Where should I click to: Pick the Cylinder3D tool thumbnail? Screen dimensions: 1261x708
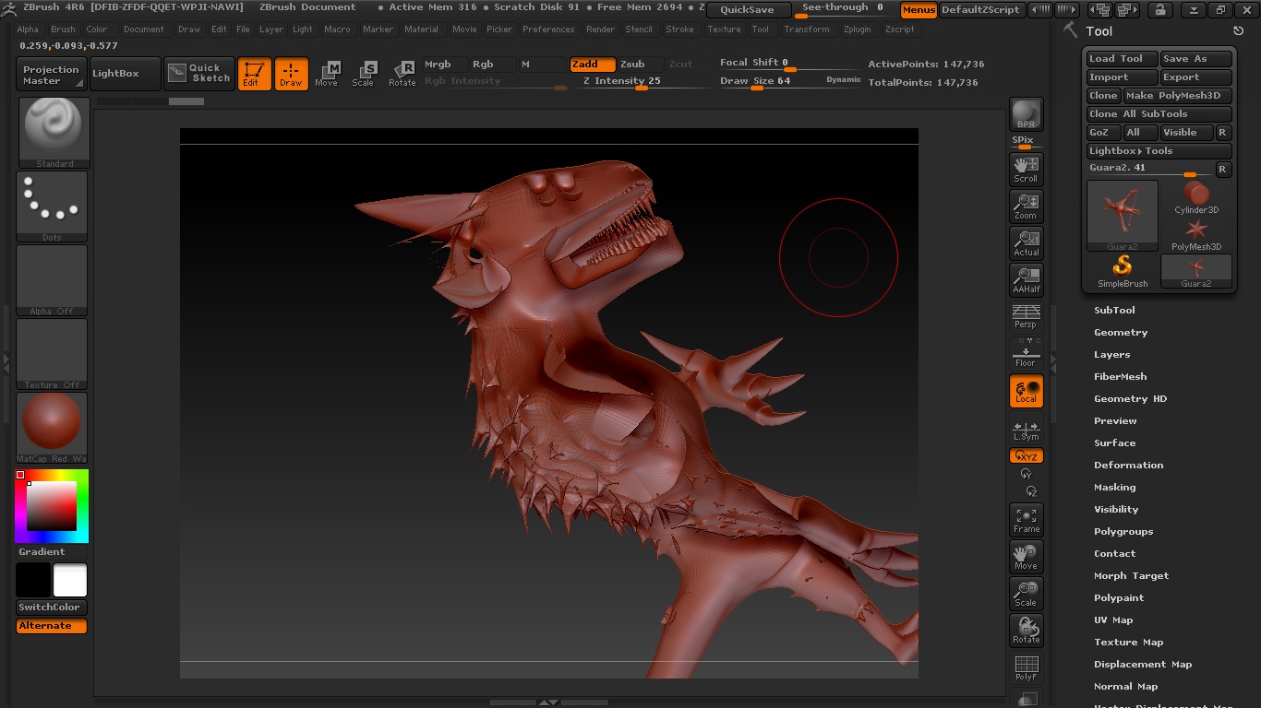point(1196,197)
